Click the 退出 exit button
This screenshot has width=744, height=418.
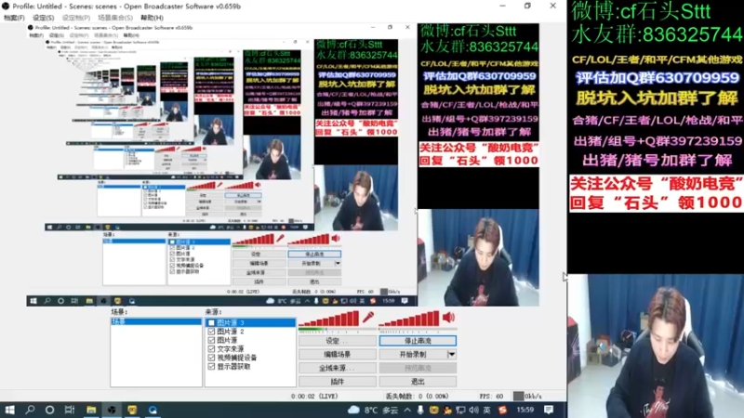point(418,381)
